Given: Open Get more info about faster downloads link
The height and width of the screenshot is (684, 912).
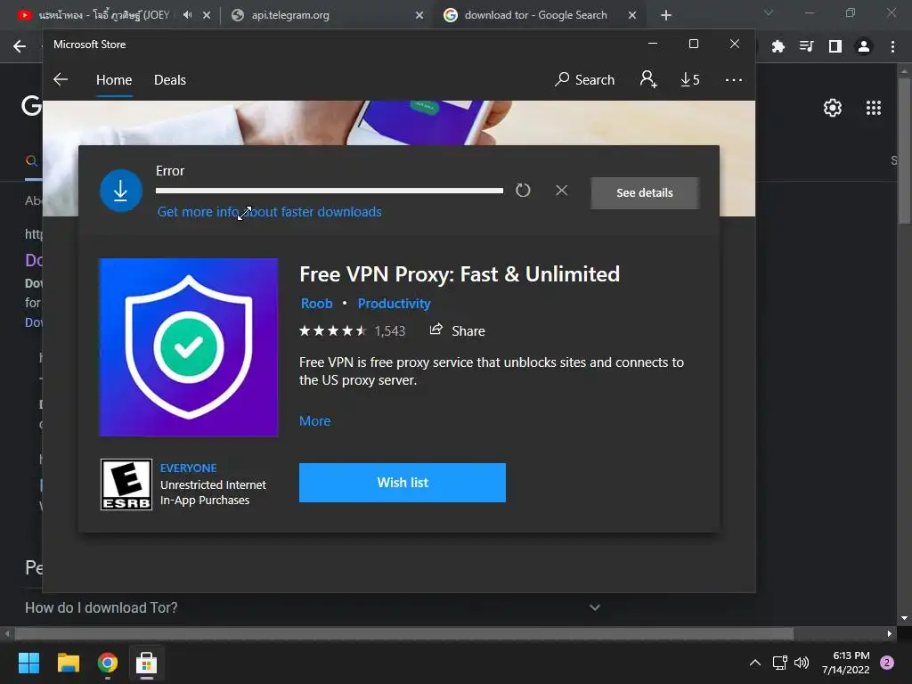Looking at the screenshot, I should [x=269, y=212].
